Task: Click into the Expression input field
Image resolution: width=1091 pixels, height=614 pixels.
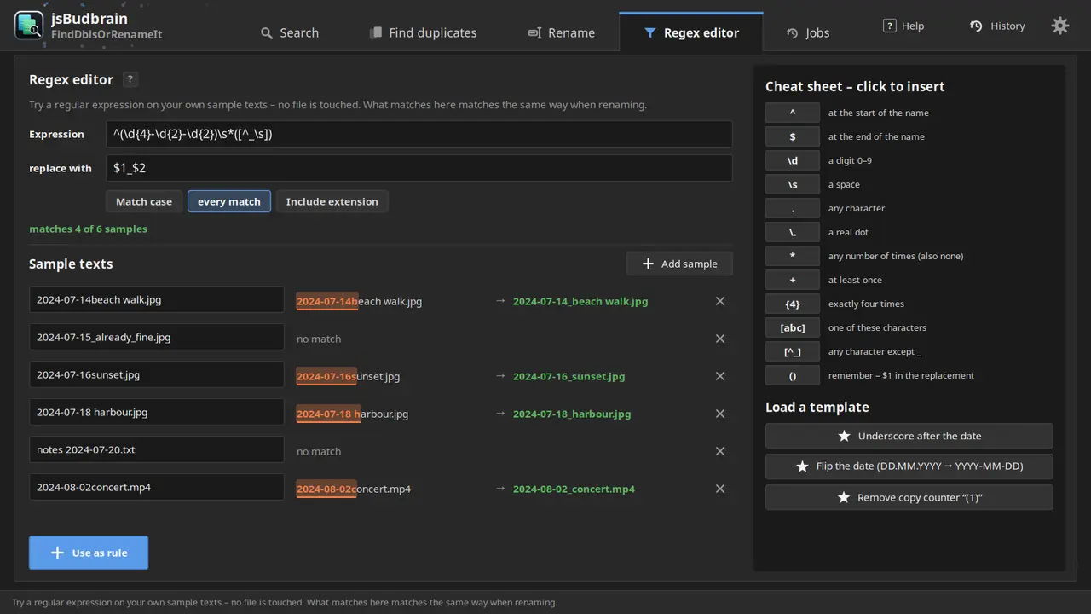Action: (419, 134)
